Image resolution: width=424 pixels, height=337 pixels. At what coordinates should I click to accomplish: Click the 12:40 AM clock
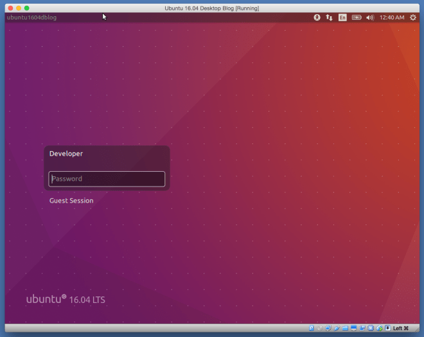pos(392,17)
